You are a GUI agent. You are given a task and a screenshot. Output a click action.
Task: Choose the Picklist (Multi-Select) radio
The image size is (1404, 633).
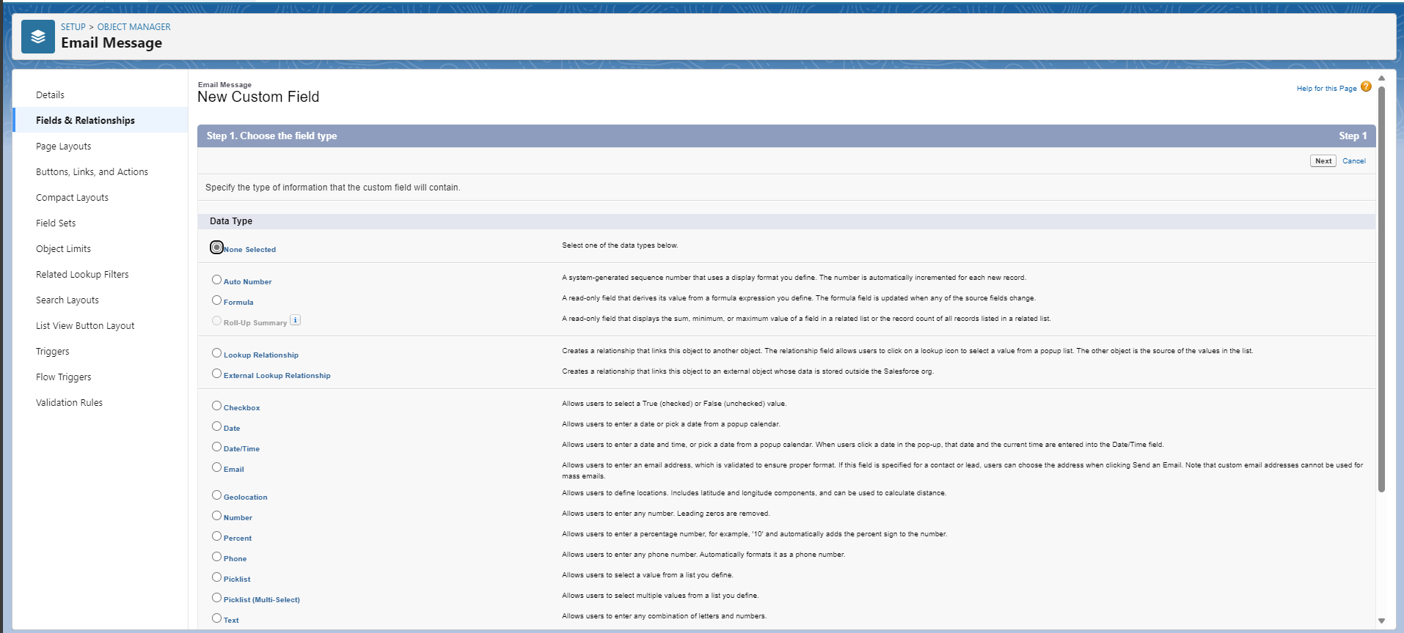(216, 598)
